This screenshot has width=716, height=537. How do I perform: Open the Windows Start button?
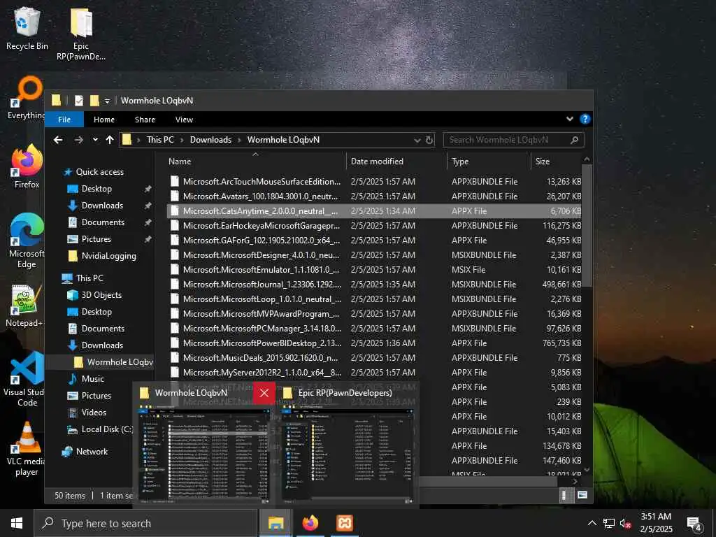click(17, 523)
